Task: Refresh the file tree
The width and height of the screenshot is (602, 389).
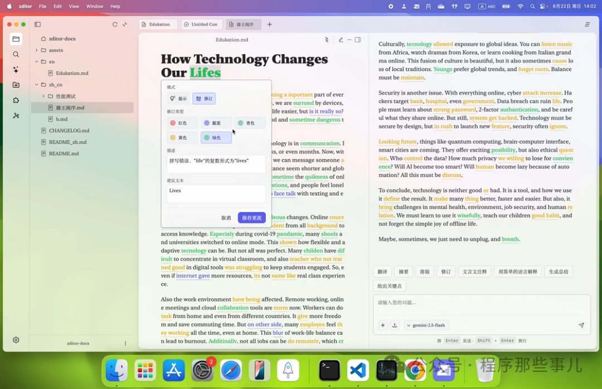Action: [x=115, y=24]
